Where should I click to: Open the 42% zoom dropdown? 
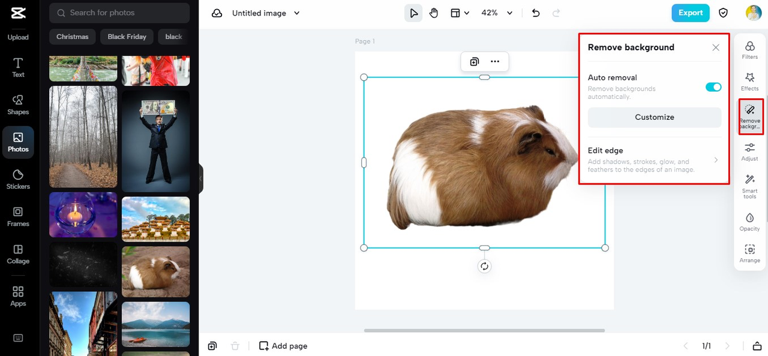(x=497, y=13)
